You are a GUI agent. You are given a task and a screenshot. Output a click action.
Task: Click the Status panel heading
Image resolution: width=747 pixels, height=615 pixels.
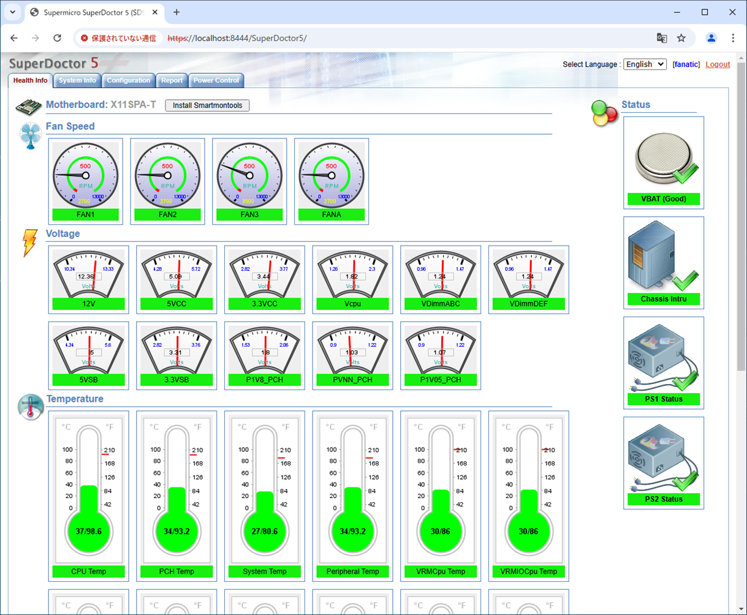[x=636, y=104]
